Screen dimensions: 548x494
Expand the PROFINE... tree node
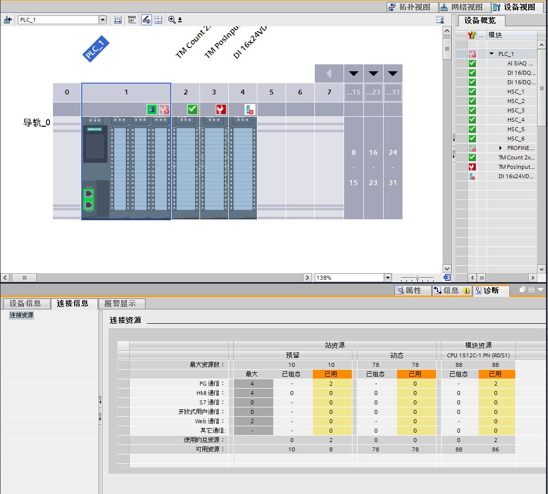click(500, 148)
